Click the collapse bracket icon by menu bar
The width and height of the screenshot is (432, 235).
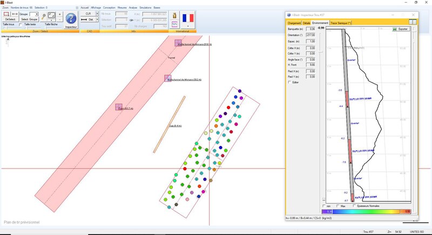point(77,8)
